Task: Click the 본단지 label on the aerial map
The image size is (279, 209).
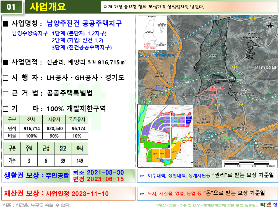Action: (212, 56)
